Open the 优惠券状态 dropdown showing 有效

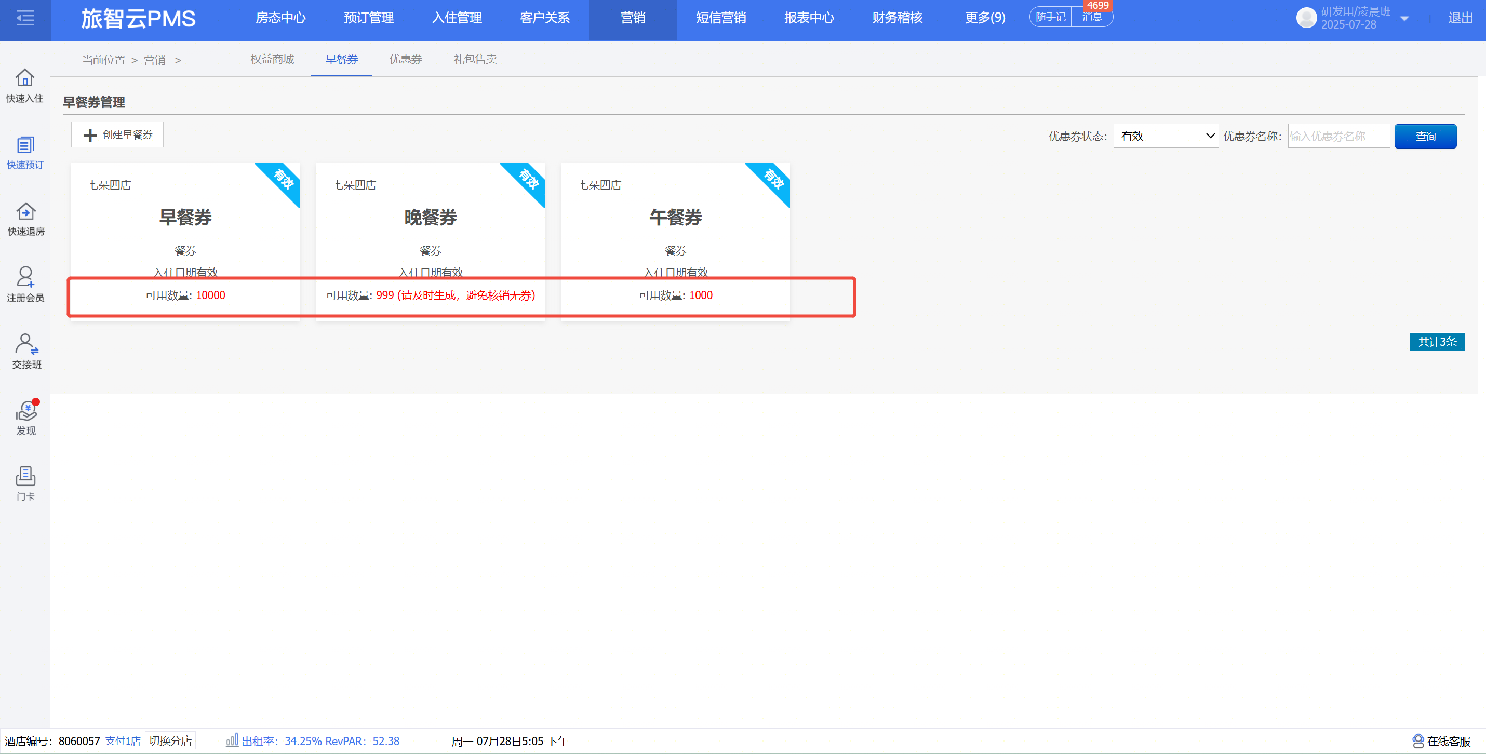[x=1166, y=136]
